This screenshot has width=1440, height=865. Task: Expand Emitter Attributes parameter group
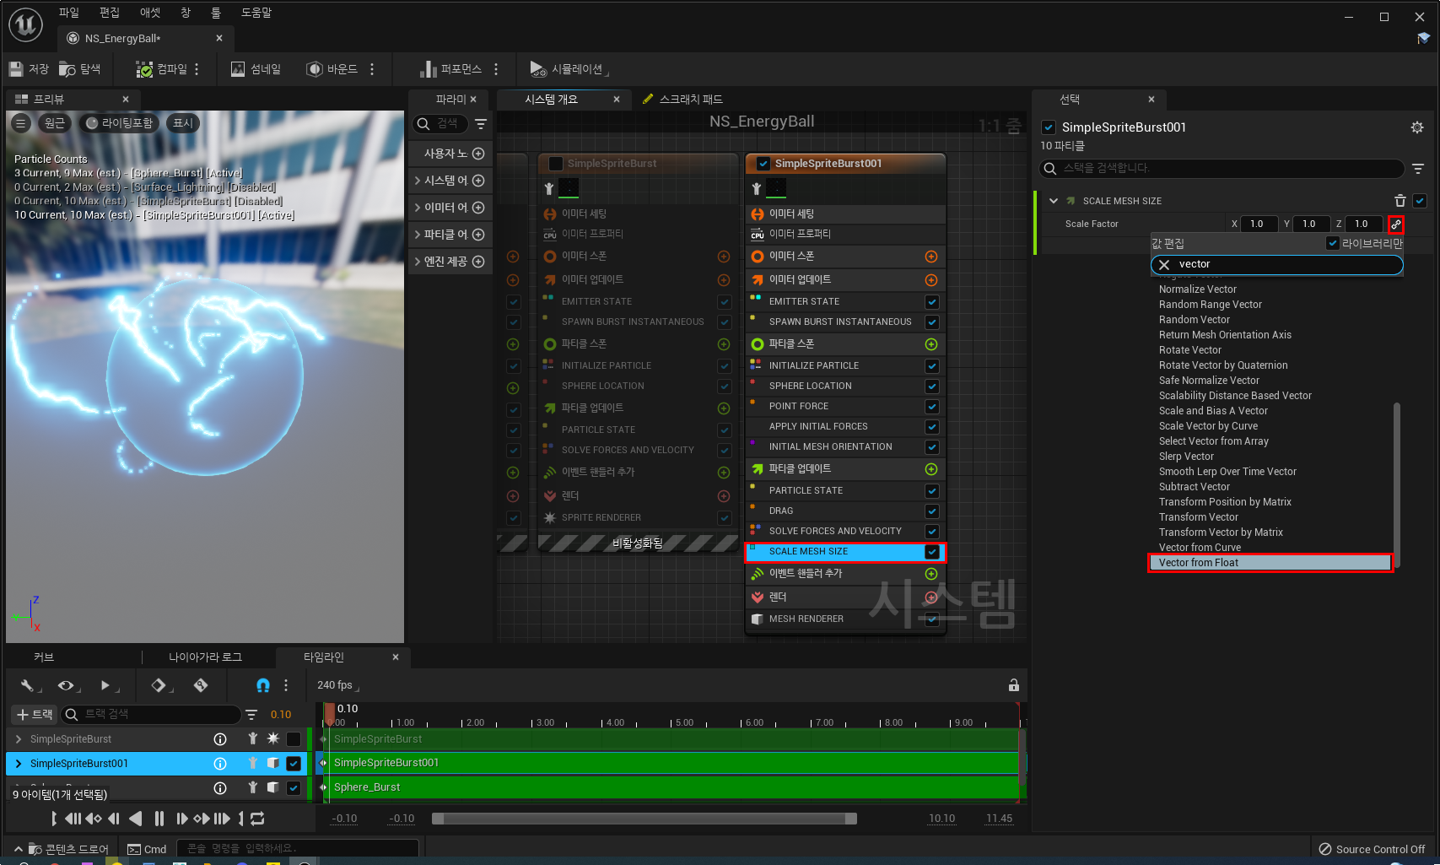click(x=418, y=208)
